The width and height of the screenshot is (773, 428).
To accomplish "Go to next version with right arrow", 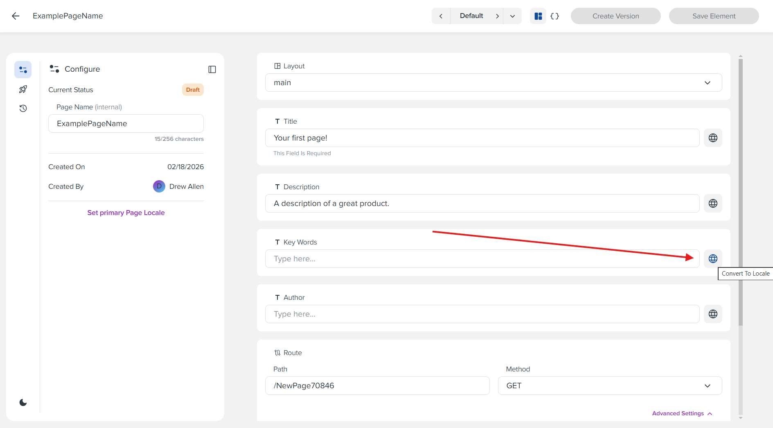I will pyautogui.click(x=498, y=16).
